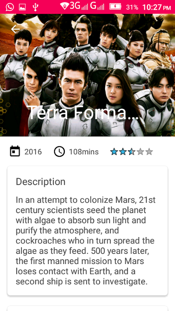
Task: Tap the first blue rating star
Action: pos(114,152)
